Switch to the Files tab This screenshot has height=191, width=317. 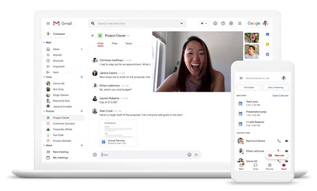click(x=114, y=44)
